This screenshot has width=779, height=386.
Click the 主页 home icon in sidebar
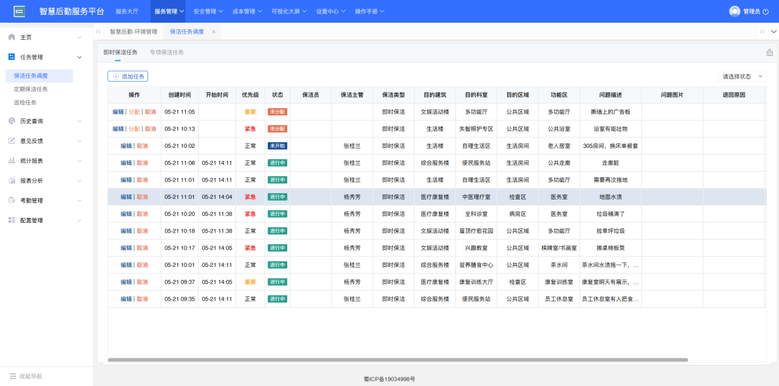[x=12, y=37]
